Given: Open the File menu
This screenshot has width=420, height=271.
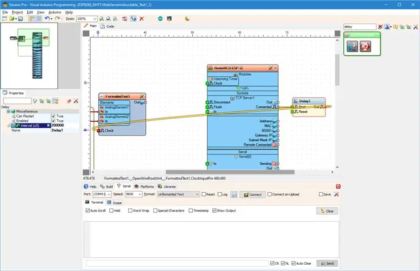Looking at the screenshot, I should tap(5, 12).
